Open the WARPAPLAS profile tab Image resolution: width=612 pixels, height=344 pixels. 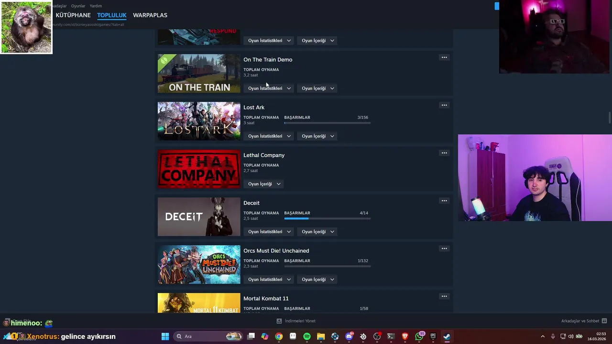pyautogui.click(x=150, y=15)
